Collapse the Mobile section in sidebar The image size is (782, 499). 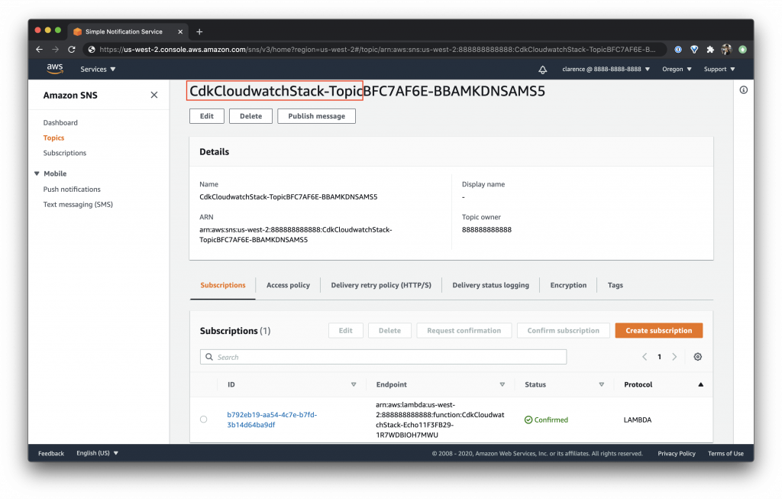pyautogui.click(x=37, y=173)
